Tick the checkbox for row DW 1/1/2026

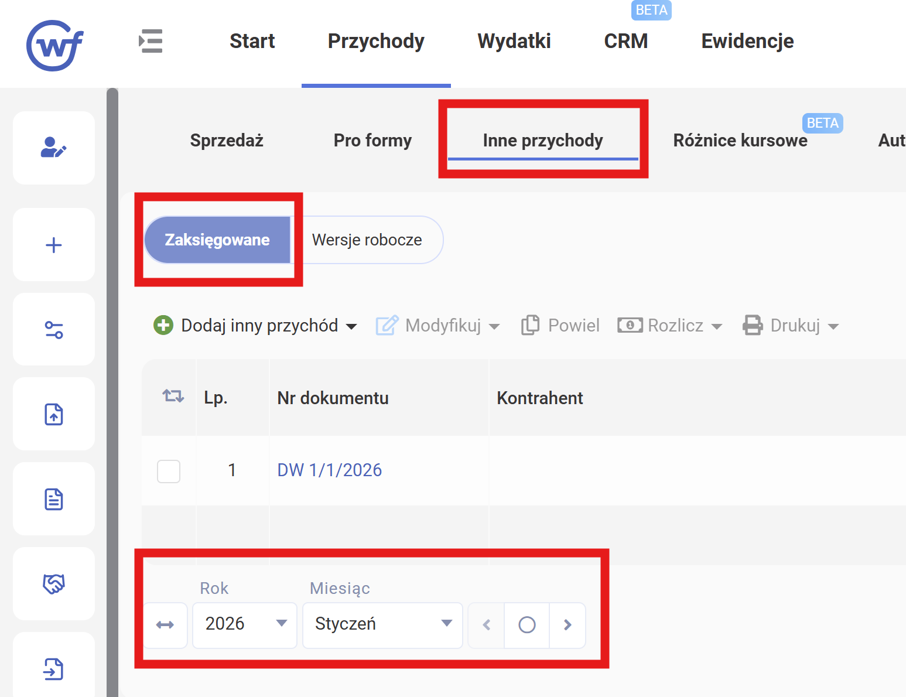169,471
